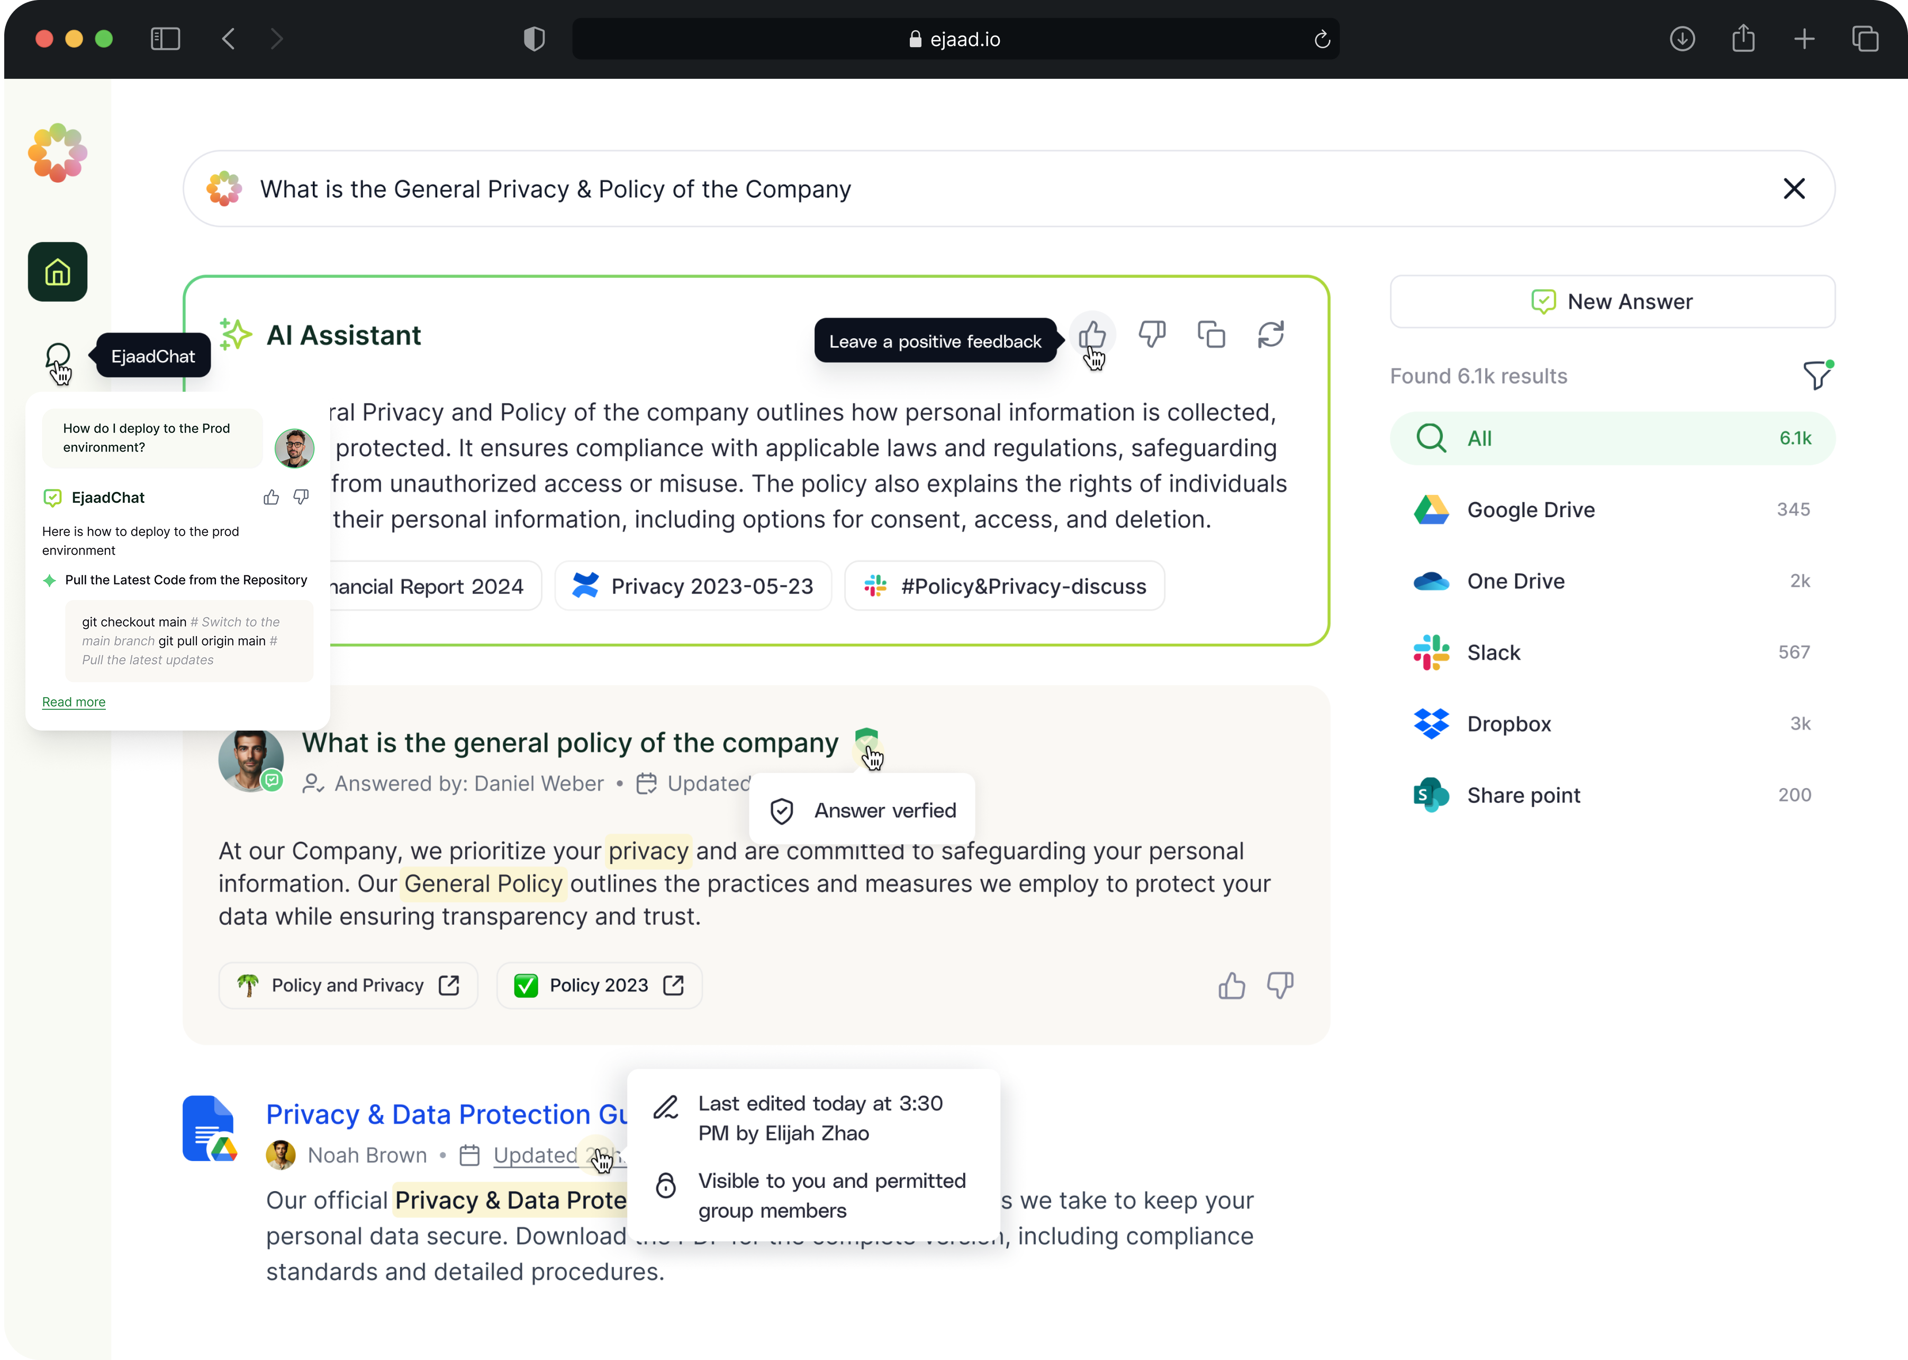Open the results filter funnel icon

[x=1817, y=376]
